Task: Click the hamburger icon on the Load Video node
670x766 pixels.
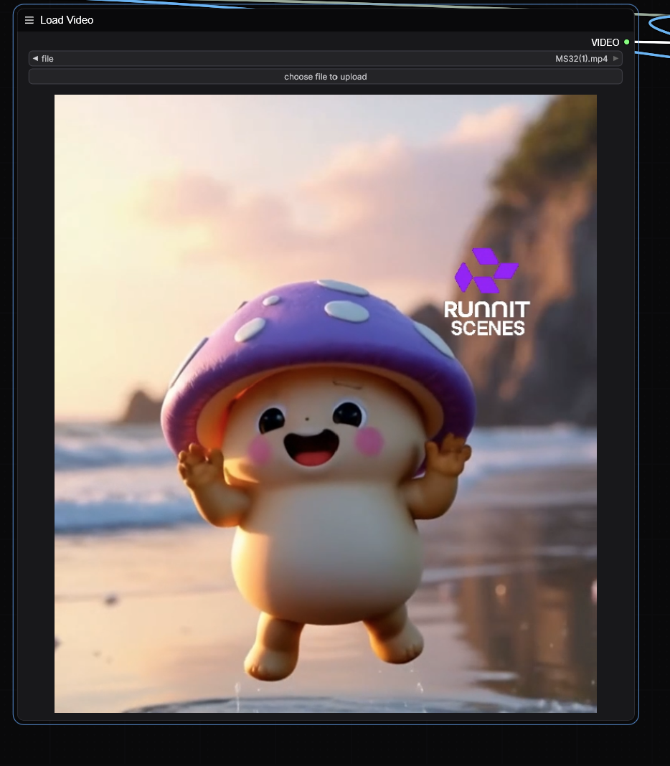Action: (x=29, y=20)
